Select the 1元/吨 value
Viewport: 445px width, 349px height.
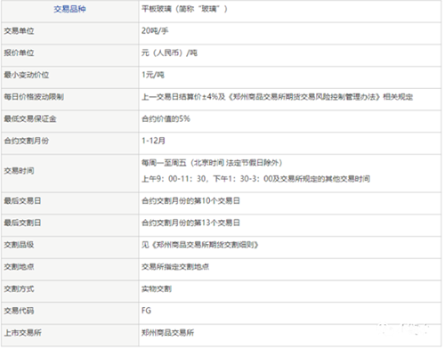pyautogui.click(x=153, y=75)
